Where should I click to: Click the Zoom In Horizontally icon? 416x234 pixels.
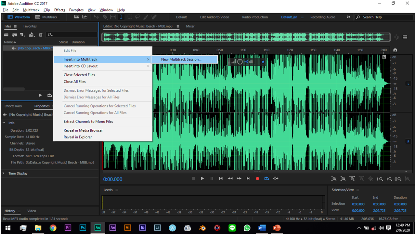coord(352,178)
